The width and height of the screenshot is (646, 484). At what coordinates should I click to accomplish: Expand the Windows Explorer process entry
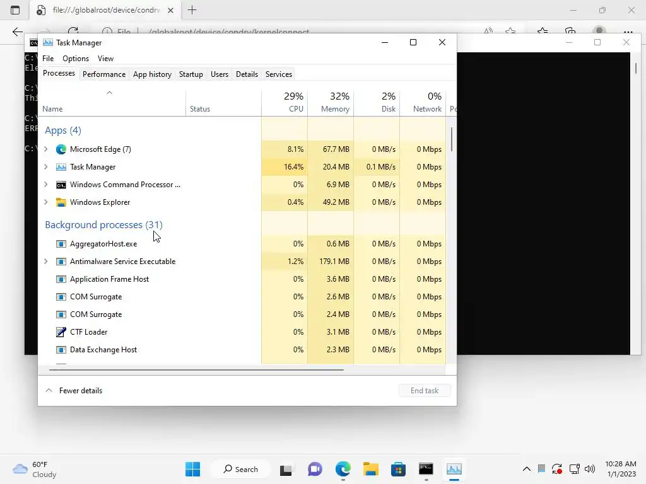click(45, 202)
